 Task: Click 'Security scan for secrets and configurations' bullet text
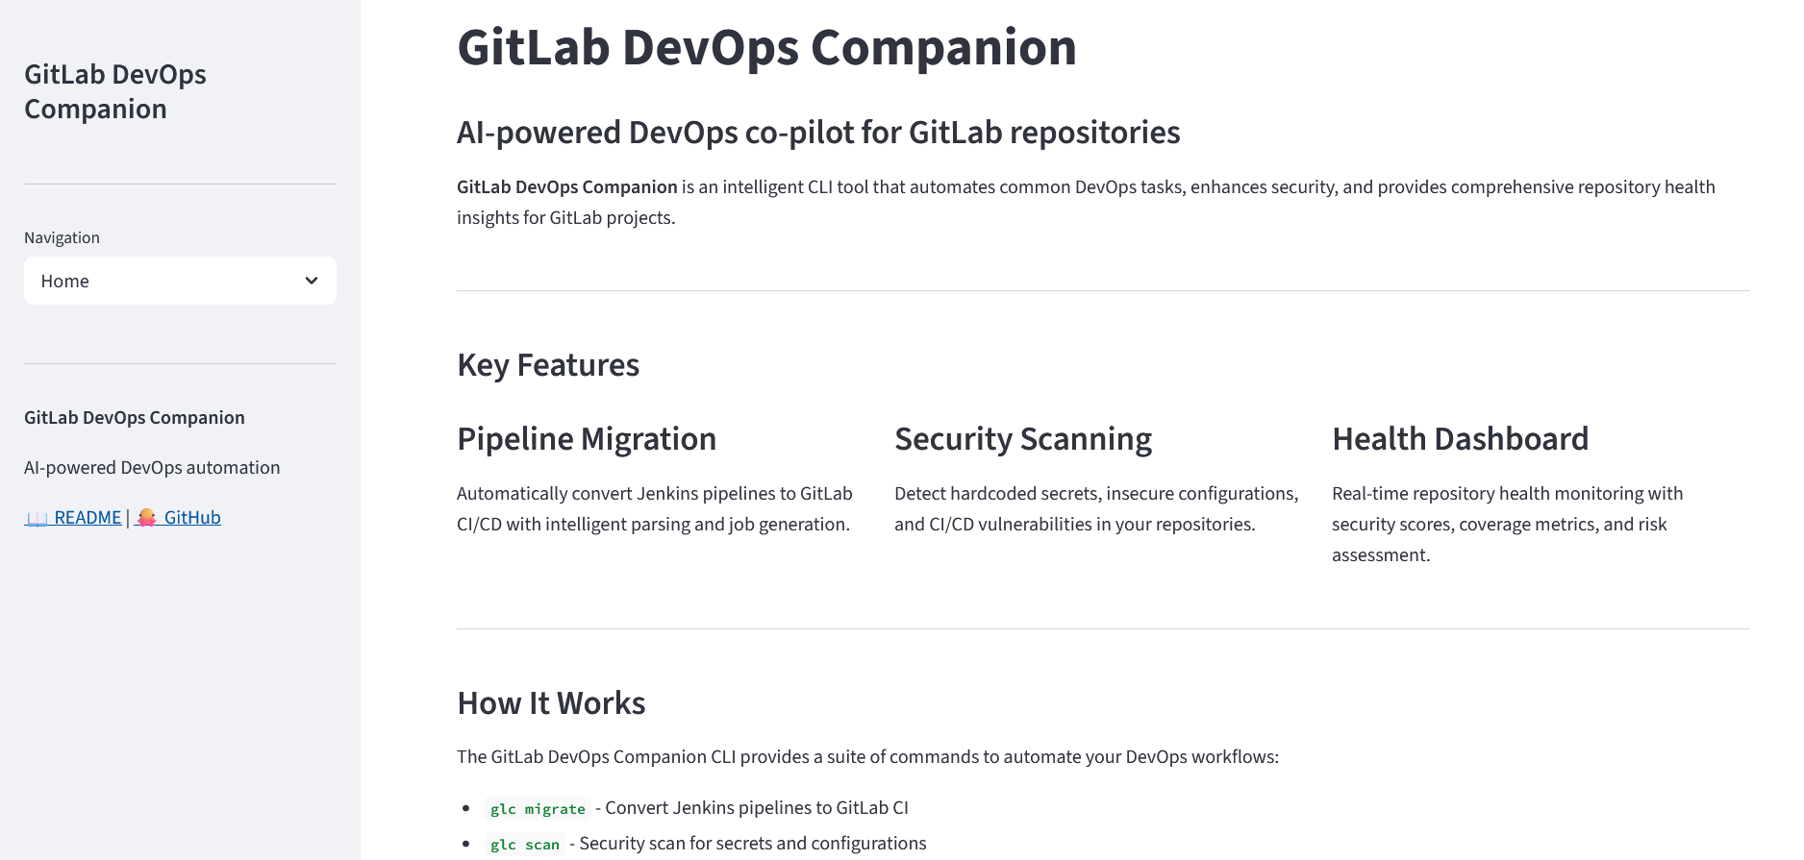(753, 844)
